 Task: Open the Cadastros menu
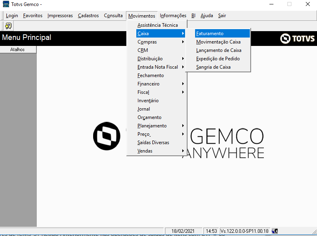pyautogui.click(x=88, y=16)
